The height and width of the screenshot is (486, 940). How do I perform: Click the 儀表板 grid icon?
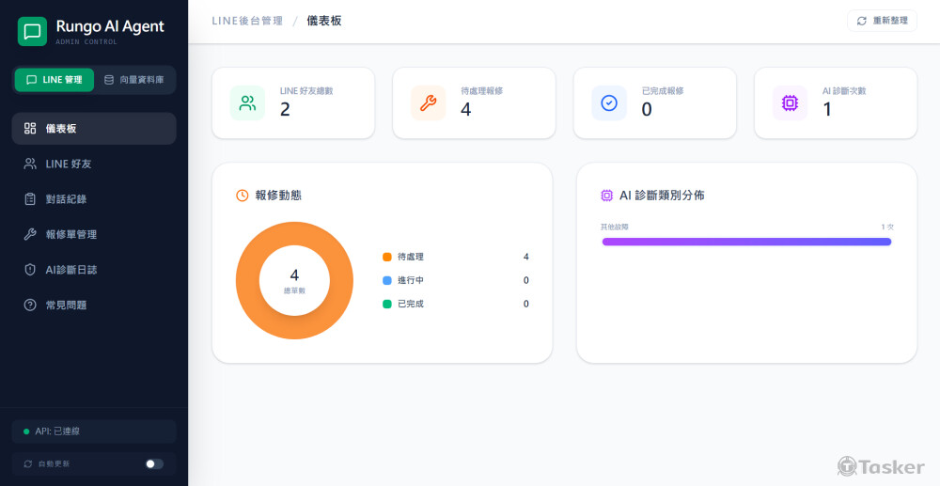coord(30,128)
